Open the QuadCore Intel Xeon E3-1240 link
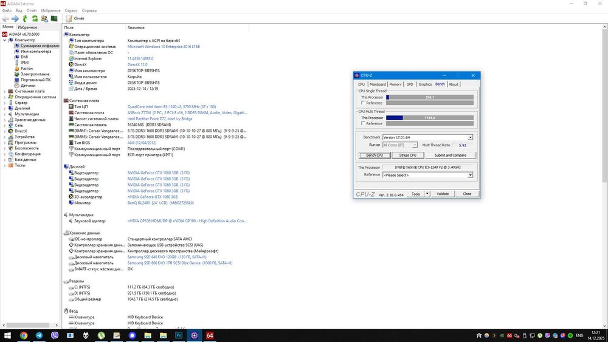The image size is (608, 342). (x=172, y=106)
